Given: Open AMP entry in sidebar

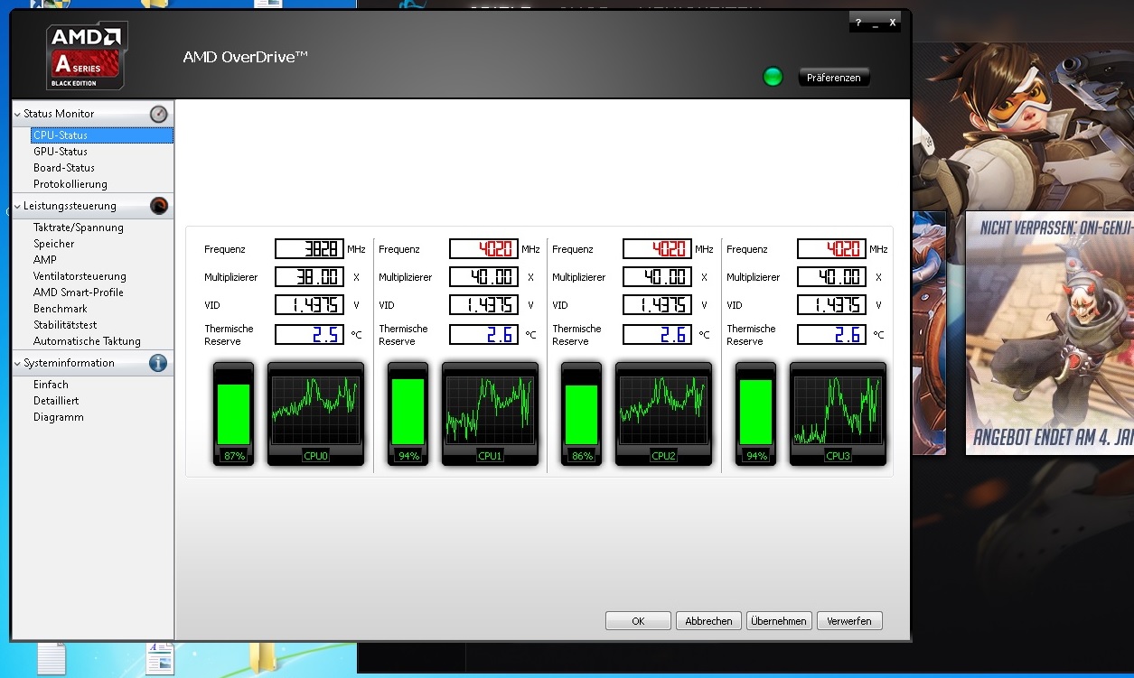Looking at the screenshot, I should pos(45,260).
